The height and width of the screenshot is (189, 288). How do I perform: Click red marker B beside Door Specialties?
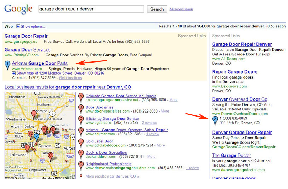point(81,109)
